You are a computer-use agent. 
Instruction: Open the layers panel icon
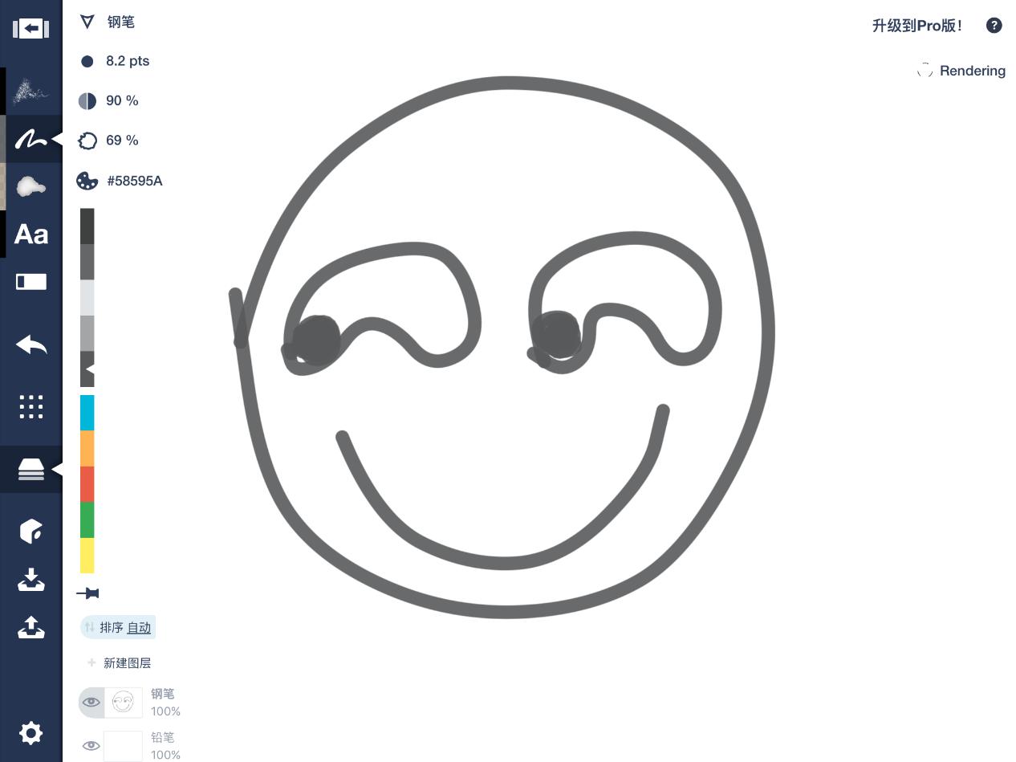(31, 469)
